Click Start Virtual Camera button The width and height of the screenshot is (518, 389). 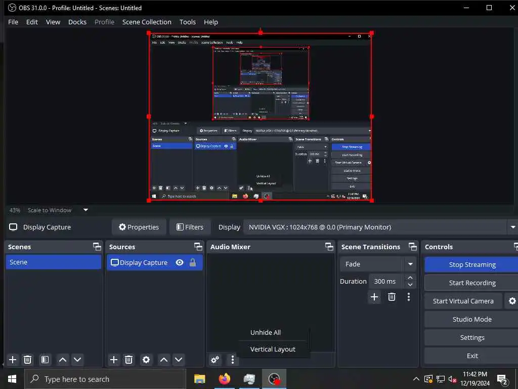coord(463,301)
